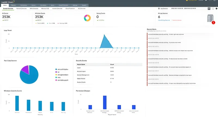Select the AD Overview sub-tab

pos(81,9)
